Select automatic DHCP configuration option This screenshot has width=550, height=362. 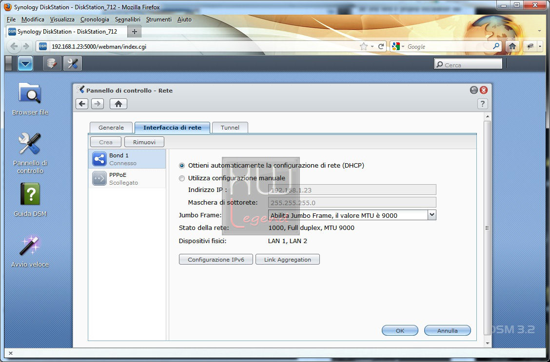182,165
